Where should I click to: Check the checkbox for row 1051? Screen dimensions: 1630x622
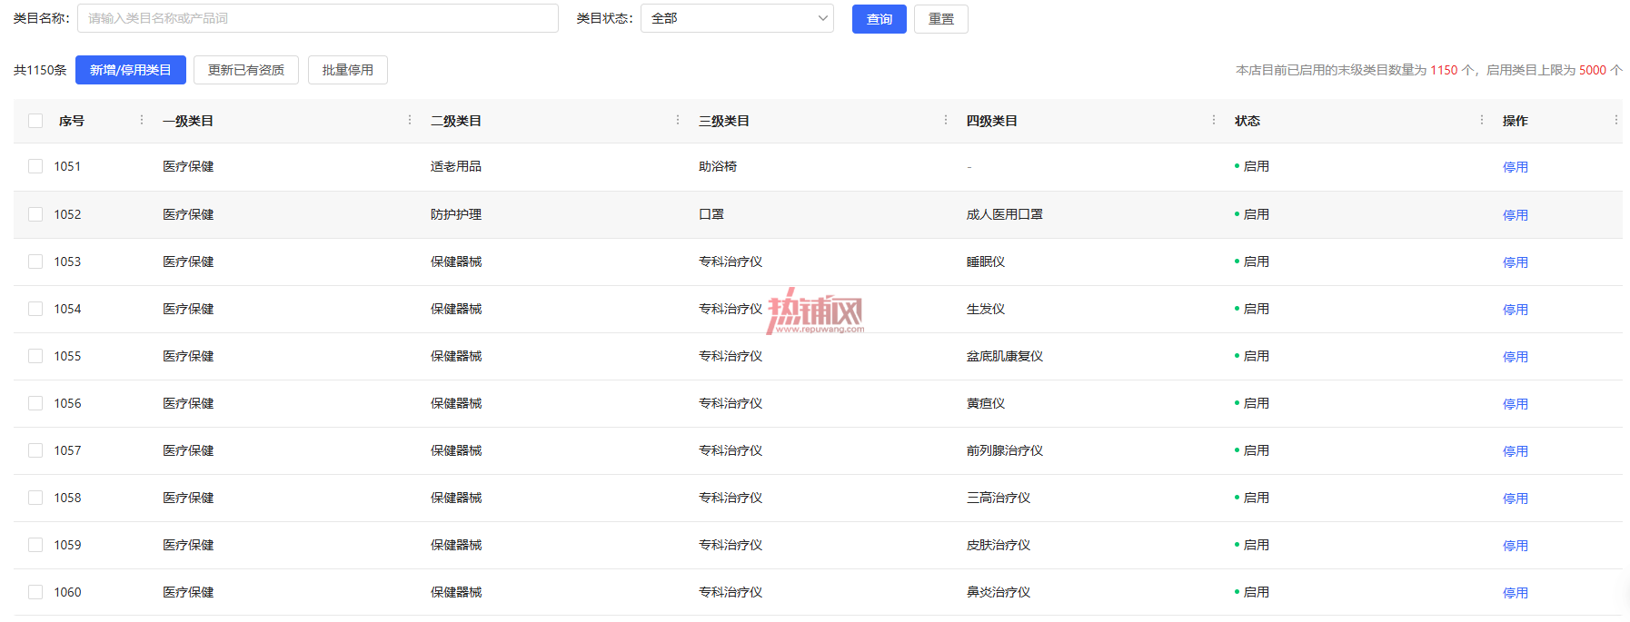tap(35, 166)
